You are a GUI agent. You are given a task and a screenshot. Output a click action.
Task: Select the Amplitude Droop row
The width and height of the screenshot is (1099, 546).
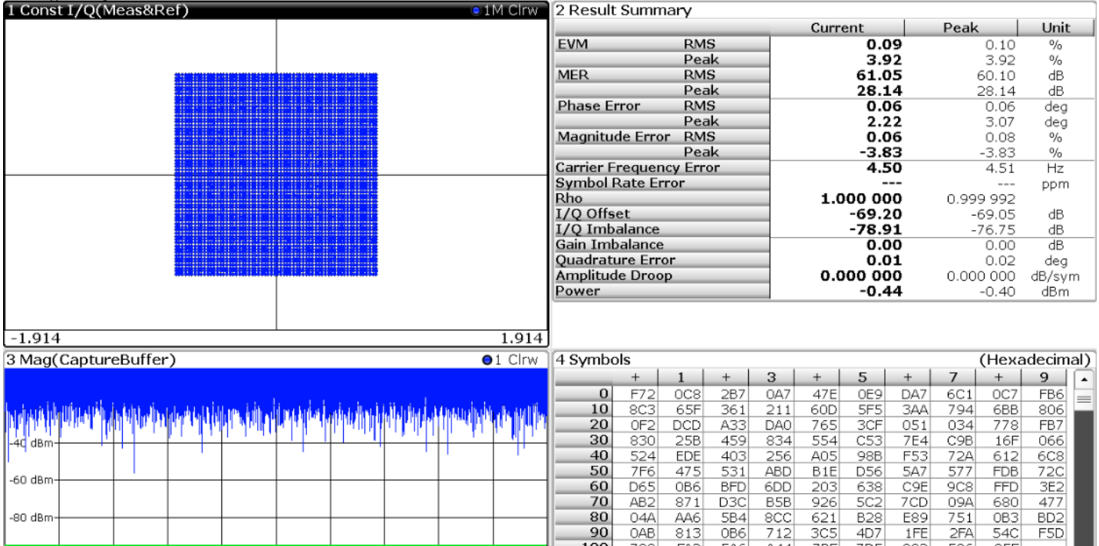[824, 275]
